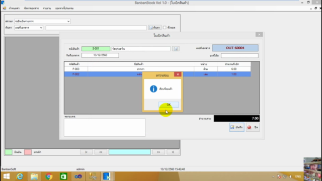The height and width of the screenshot is (181, 322).
Task: Click the OUT-60004 document number box
Action: coord(235,48)
